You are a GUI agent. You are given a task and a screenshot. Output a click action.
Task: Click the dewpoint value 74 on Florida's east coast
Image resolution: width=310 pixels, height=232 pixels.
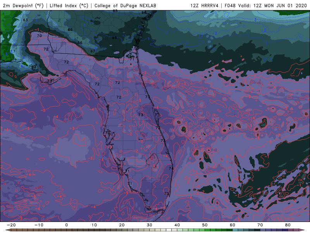pos(171,168)
